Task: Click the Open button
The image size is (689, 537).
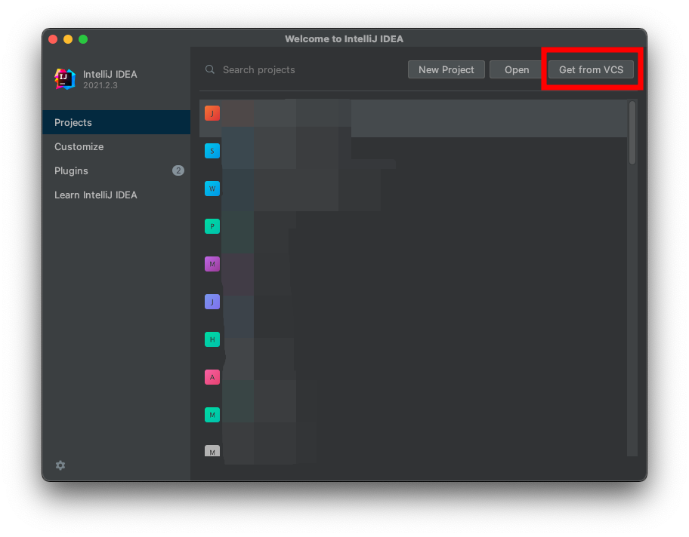Action: [516, 69]
